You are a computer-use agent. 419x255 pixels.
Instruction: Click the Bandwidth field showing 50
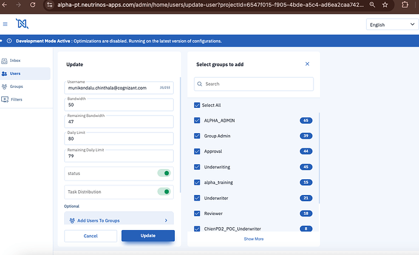119,105
